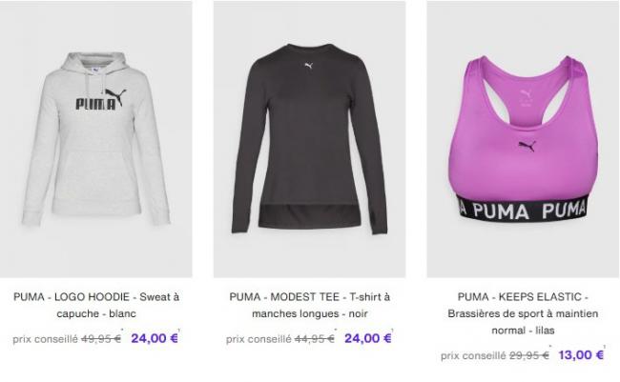The height and width of the screenshot is (382, 620).
Task: Click 'prix conseillé' label under Modest Tee
Action: pyautogui.click(x=258, y=339)
